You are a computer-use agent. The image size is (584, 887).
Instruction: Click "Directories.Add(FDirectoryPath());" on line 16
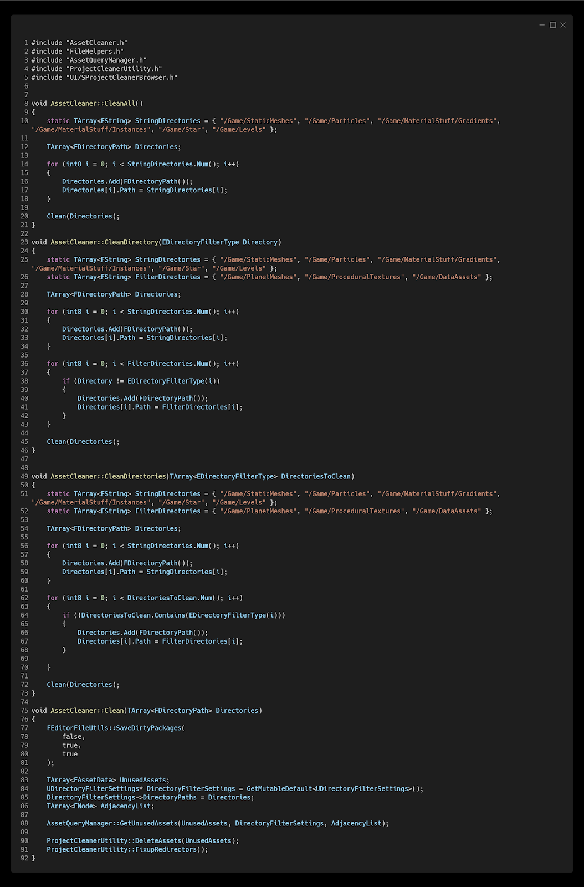click(127, 182)
